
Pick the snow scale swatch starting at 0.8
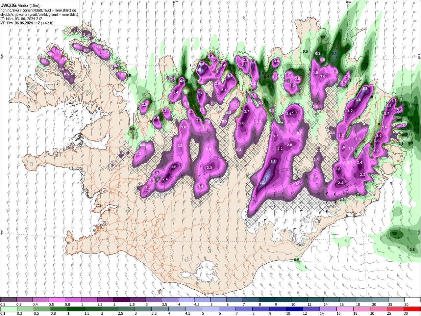point(73,300)
